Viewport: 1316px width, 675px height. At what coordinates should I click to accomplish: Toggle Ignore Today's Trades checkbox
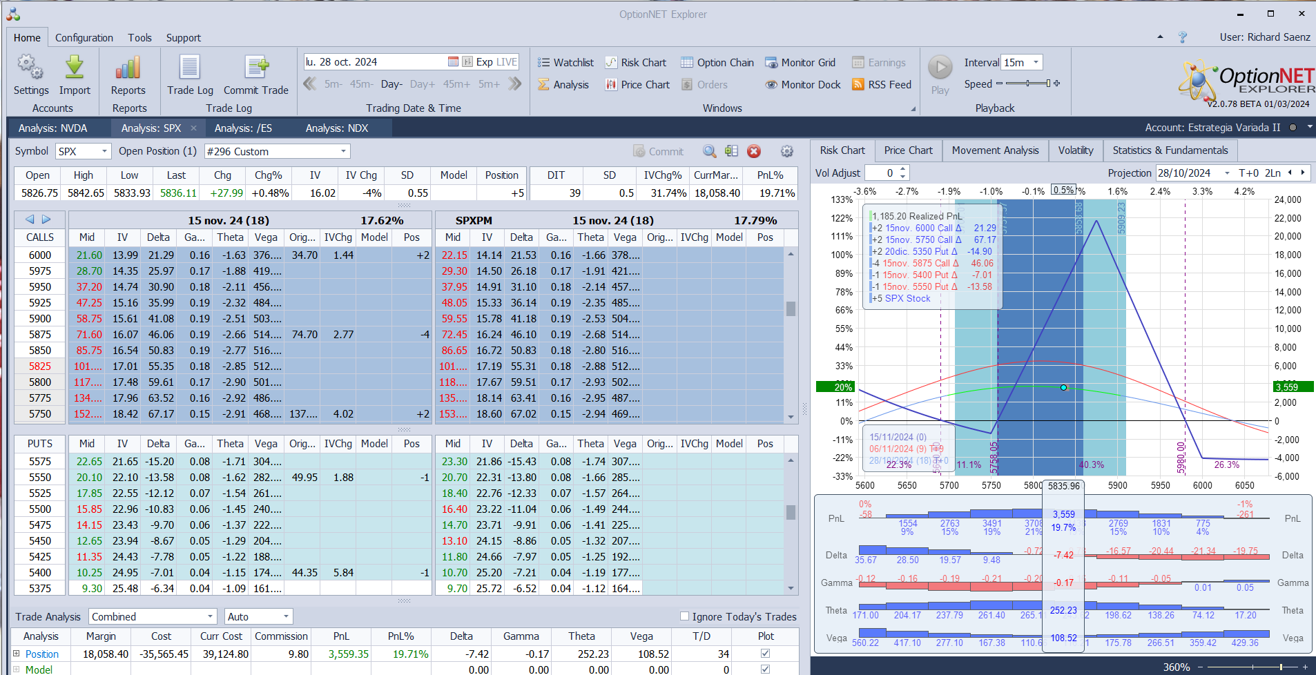coord(684,616)
